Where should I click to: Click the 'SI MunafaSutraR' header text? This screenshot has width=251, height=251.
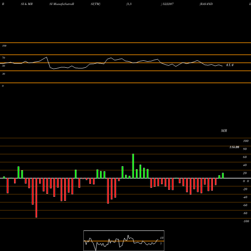(62, 4)
